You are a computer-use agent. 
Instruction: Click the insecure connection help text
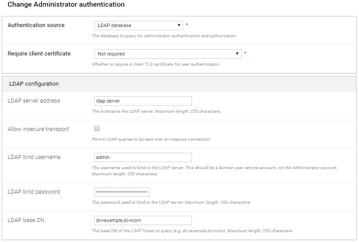tap(151, 139)
